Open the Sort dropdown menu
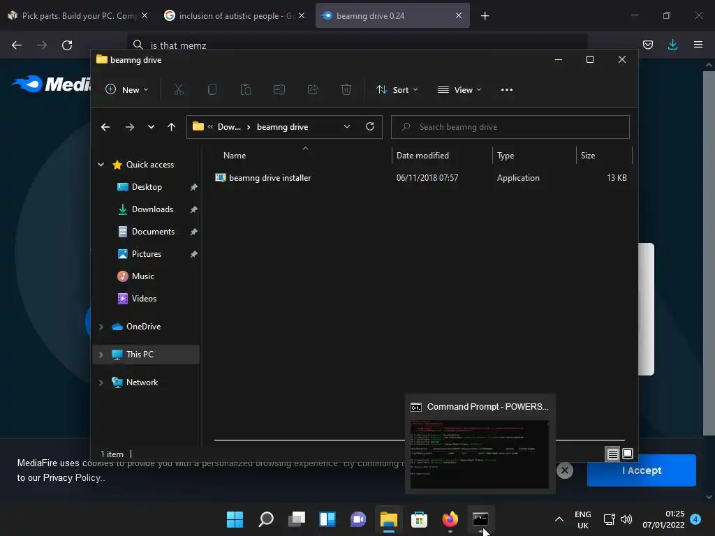The width and height of the screenshot is (715, 536). [397, 90]
